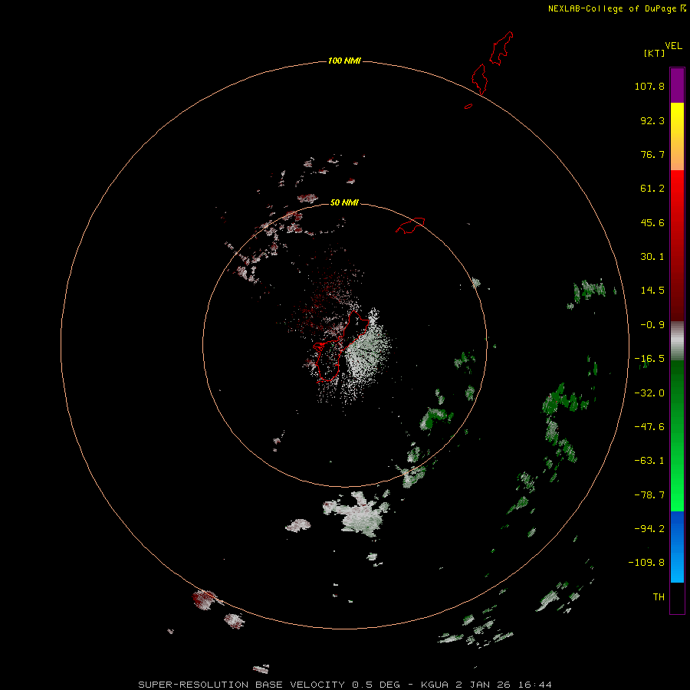The image size is (690, 690).
Task: Click the 107.8 velocity scale value
Action: [649, 86]
